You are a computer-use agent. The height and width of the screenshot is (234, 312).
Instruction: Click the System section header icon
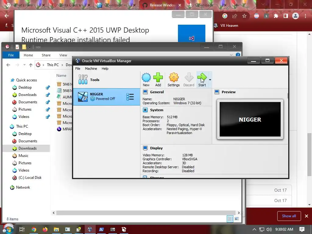pyautogui.click(x=145, y=110)
